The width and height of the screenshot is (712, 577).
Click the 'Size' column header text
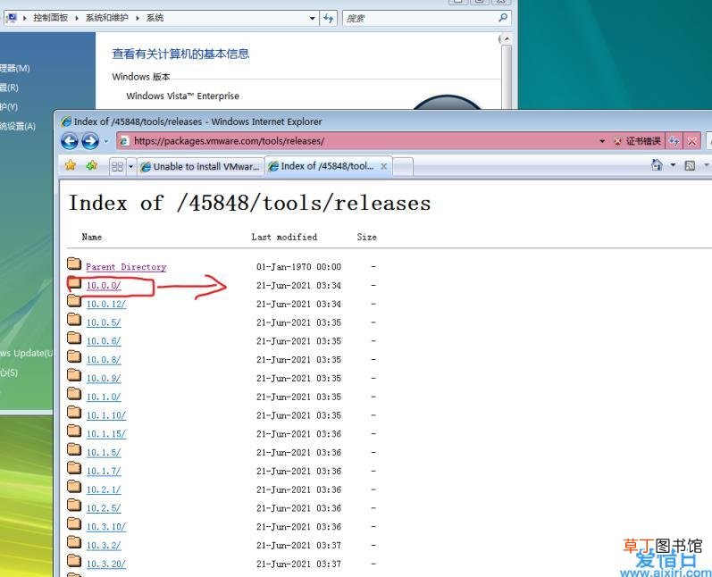click(367, 237)
